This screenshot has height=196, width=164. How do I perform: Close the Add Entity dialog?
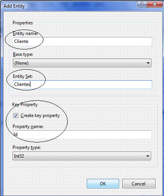(x=154, y=4)
